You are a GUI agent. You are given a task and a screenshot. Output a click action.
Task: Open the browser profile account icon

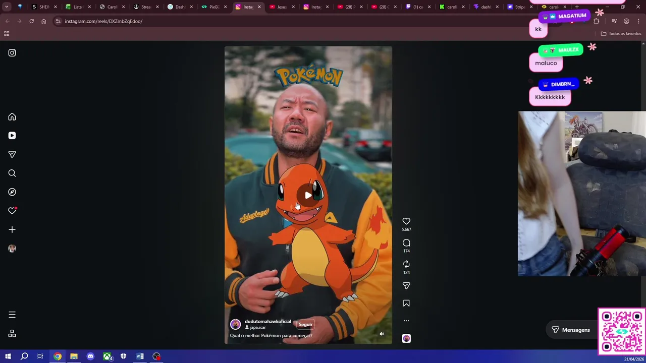coord(626,21)
